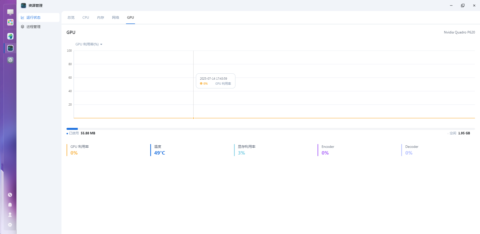Select the GPU tab

(130, 17)
